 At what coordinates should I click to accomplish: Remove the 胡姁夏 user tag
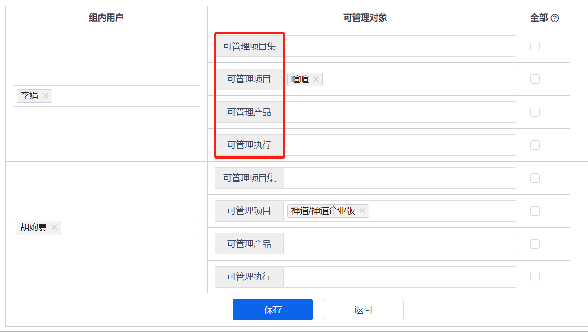click(x=54, y=228)
